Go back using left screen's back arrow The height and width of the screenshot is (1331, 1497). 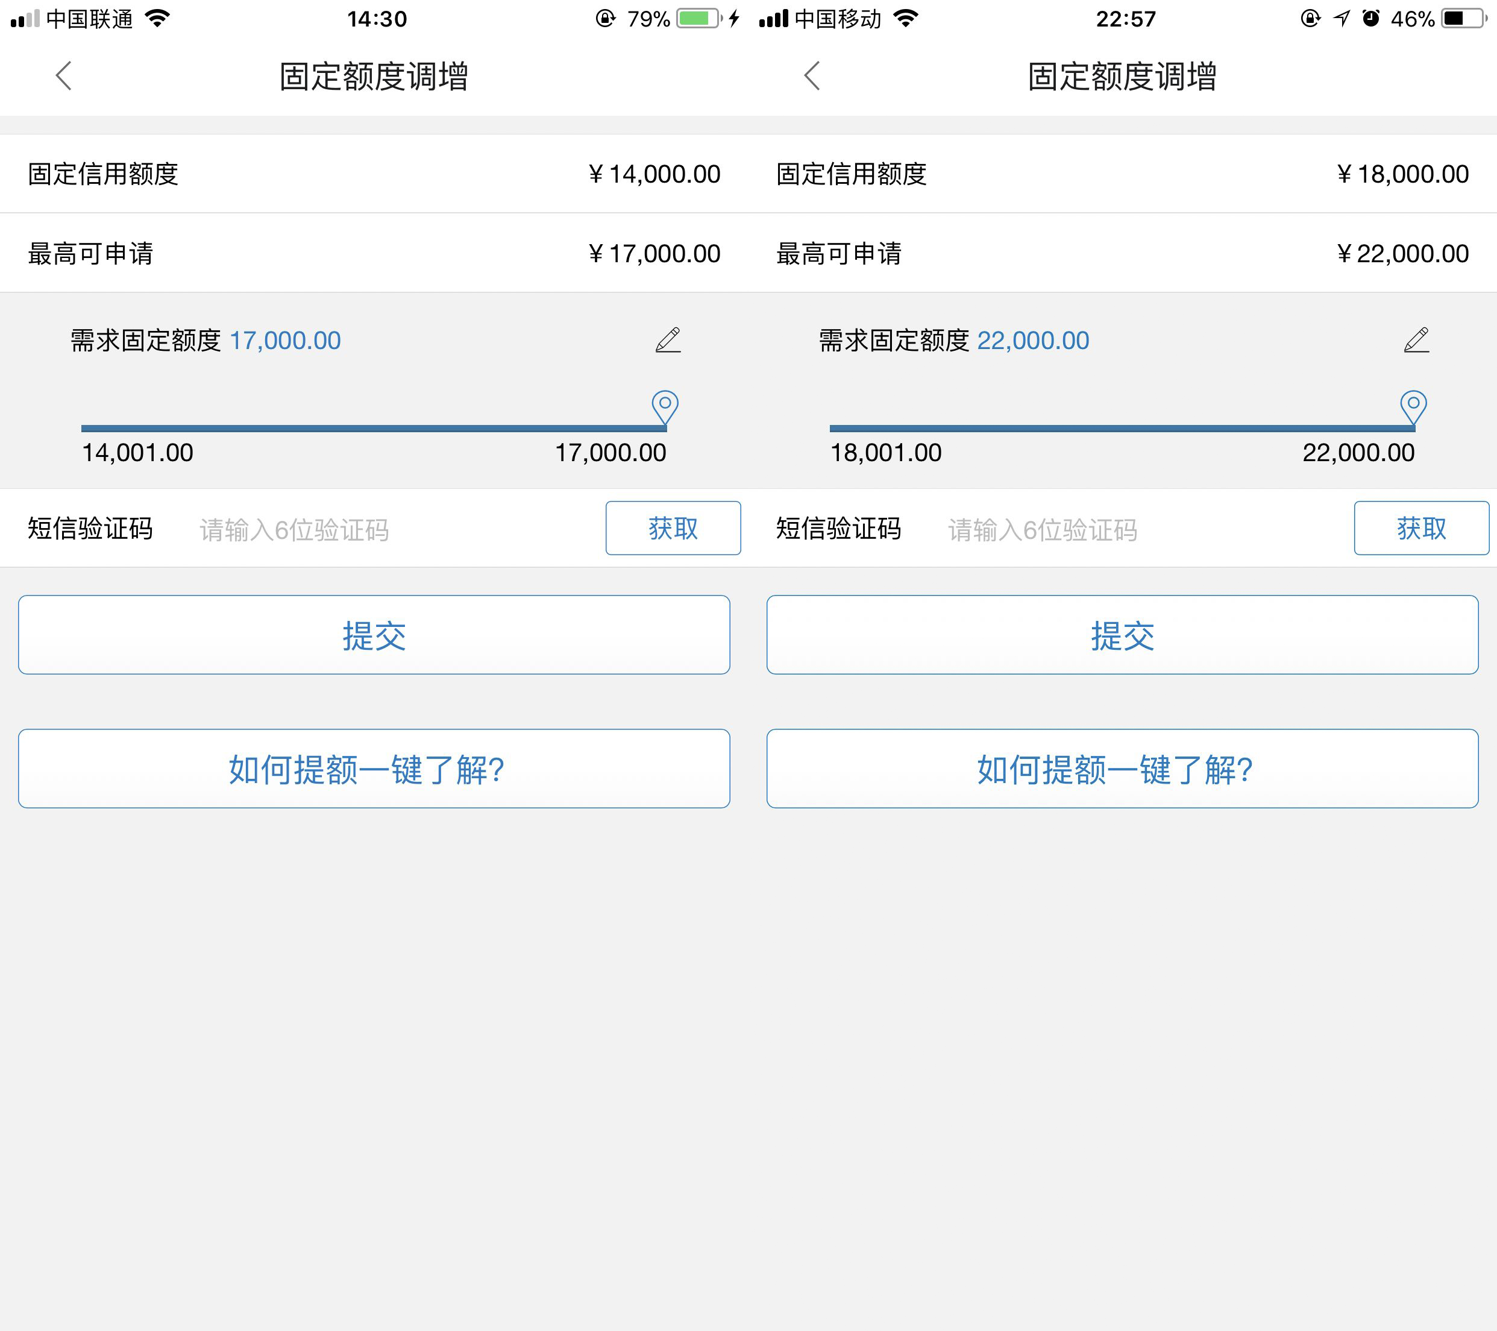pos(64,75)
